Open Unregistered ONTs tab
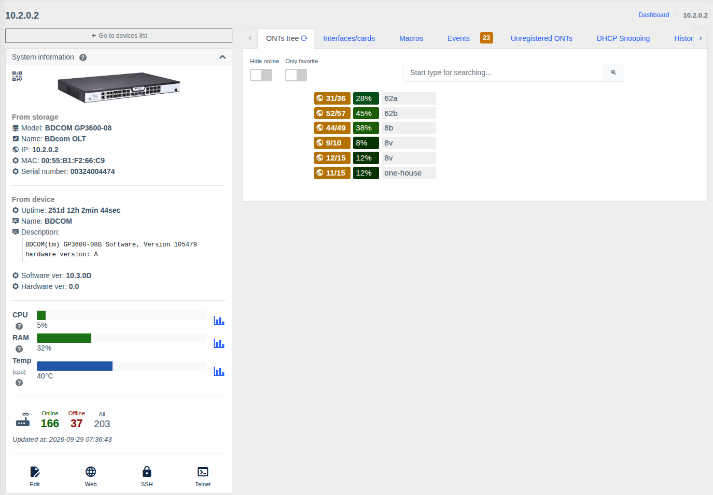 [x=541, y=38]
